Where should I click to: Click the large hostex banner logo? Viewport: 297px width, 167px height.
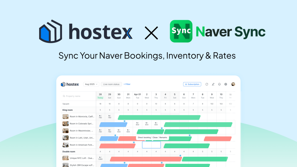pos(86,31)
